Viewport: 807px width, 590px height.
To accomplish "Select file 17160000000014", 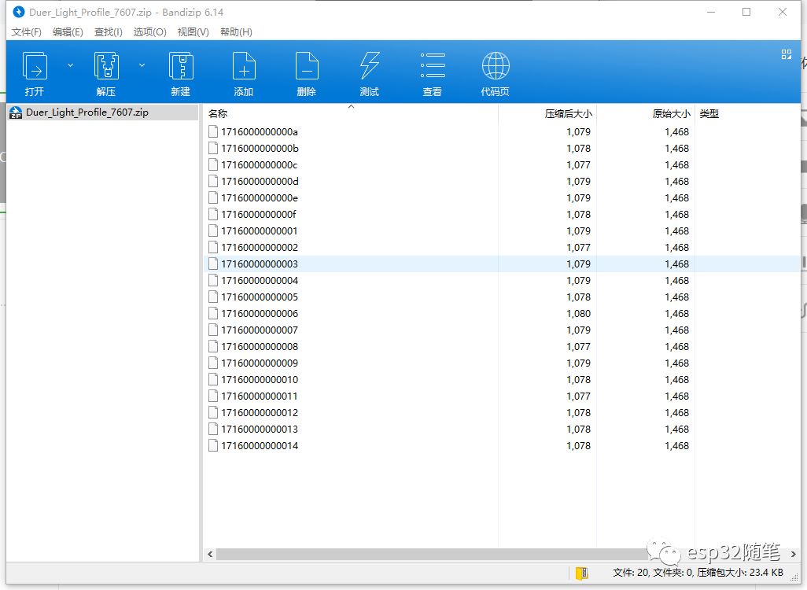I will point(260,445).
